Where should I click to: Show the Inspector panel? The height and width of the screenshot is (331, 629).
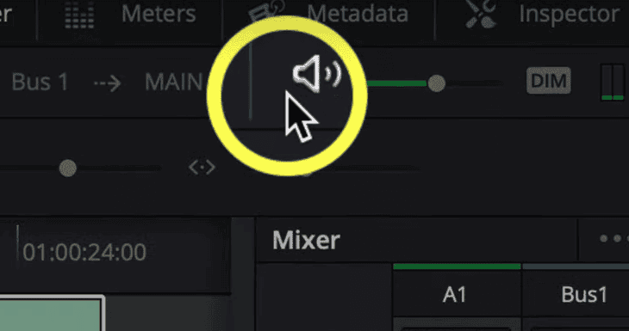(569, 15)
